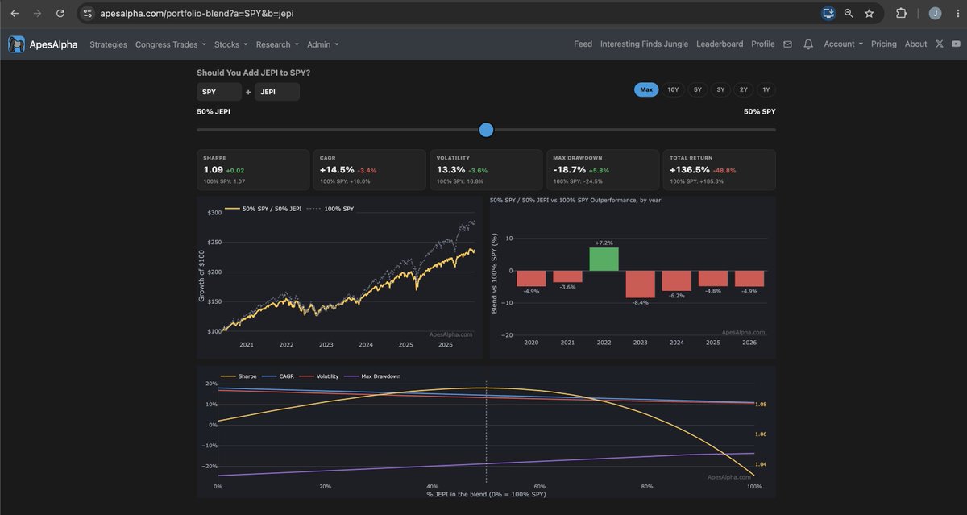The image size is (967, 515).
Task: Open Interesting Finds Jungle
Action: coord(644,44)
